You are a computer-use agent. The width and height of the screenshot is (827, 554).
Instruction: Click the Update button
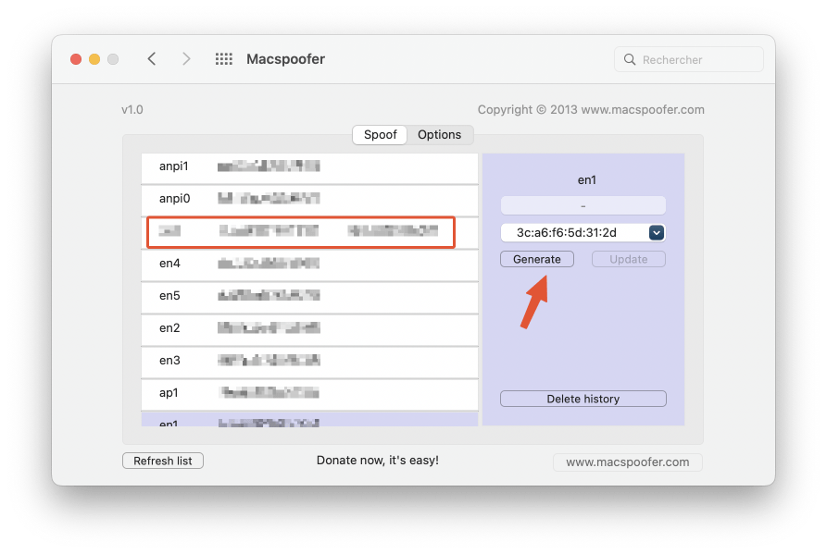coord(629,259)
